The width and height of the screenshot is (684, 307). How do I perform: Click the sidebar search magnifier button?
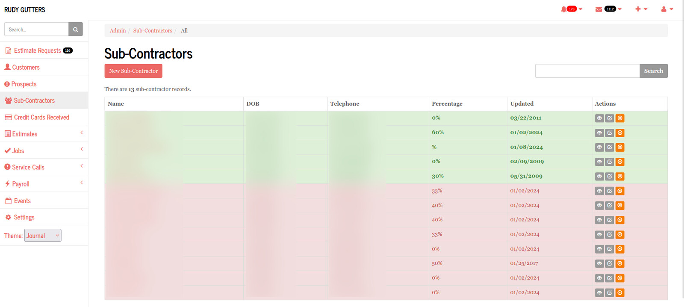[x=76, y=30]
